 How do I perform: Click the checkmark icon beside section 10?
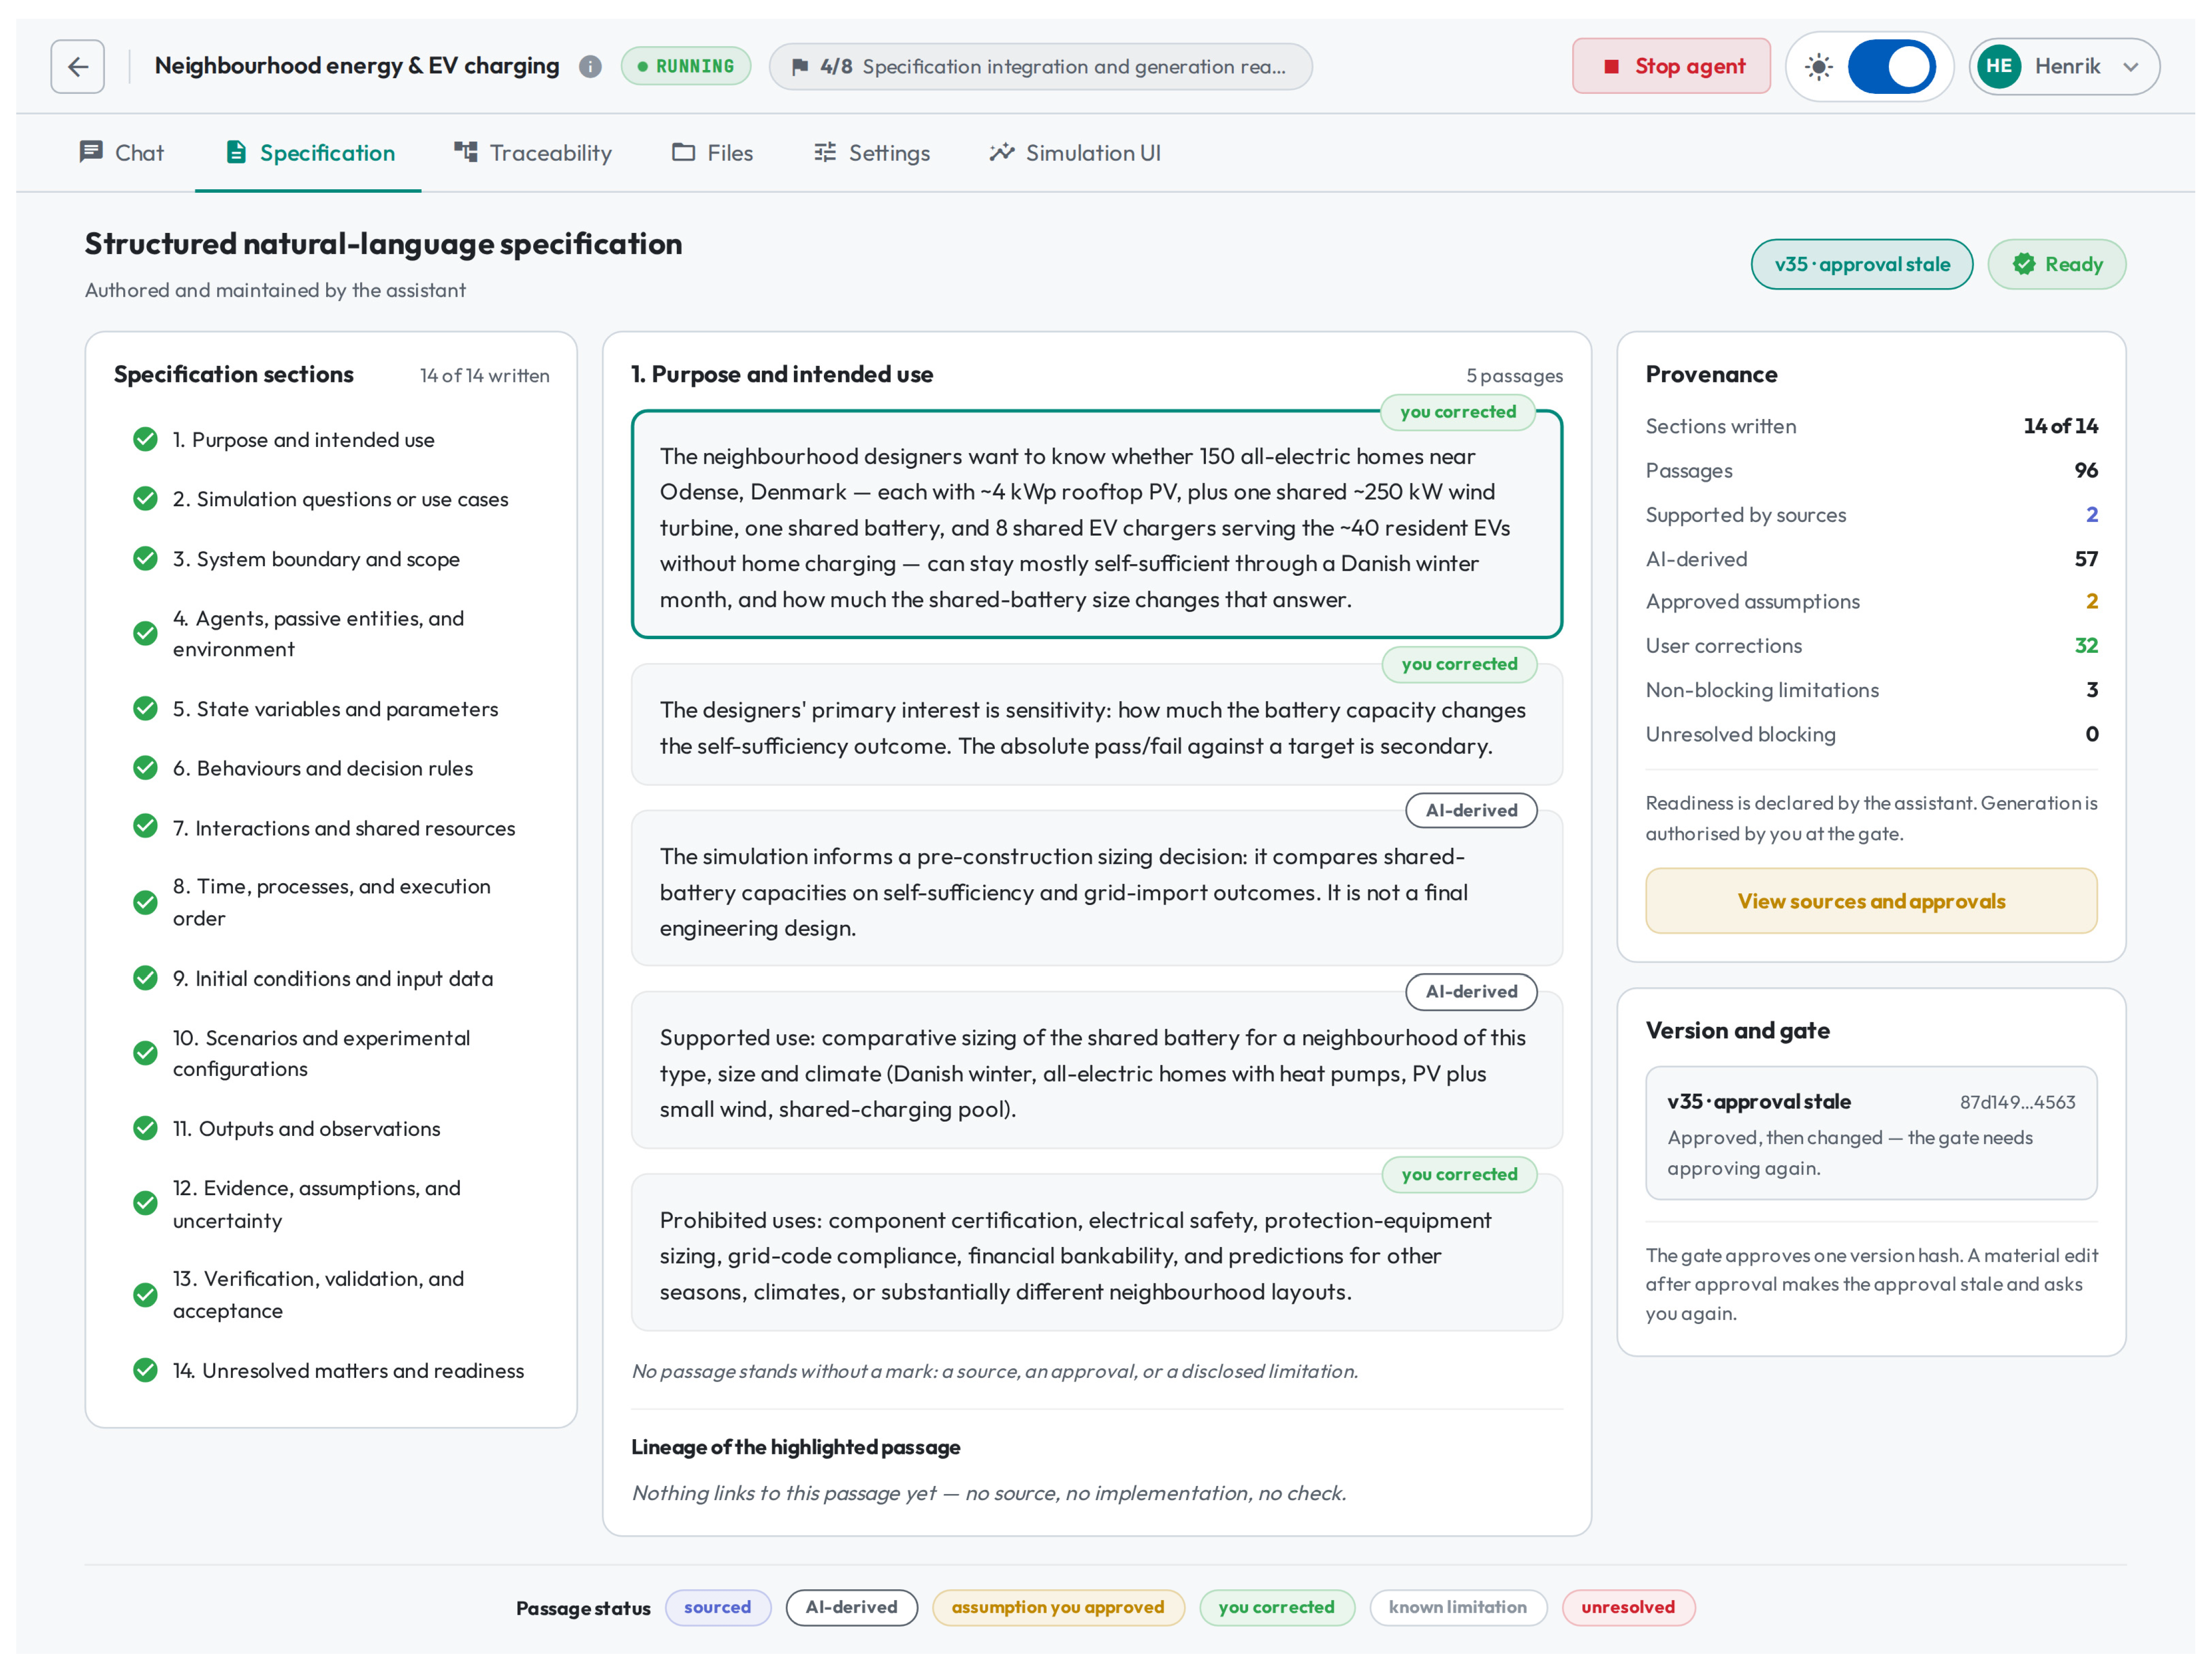[x=145, y=1053]
